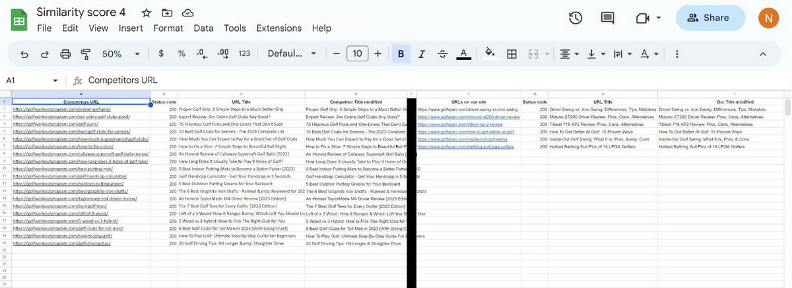
Task: Print the spreadsheet
Action: pos(65,54)
